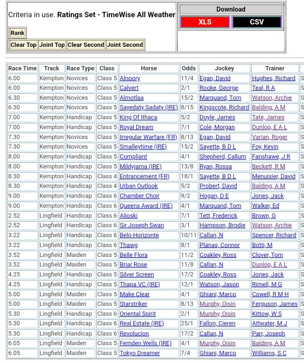Open the horse Alnoory link
This screenshot has height=363, width=304.
(130, 78)
